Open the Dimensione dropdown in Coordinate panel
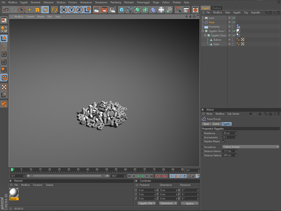This screenshot has width=281, height=211. pos(168,203)
